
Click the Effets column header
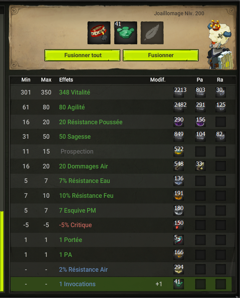[66, 80]
